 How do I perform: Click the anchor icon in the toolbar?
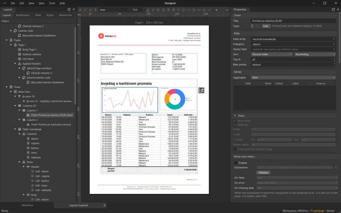194,10
